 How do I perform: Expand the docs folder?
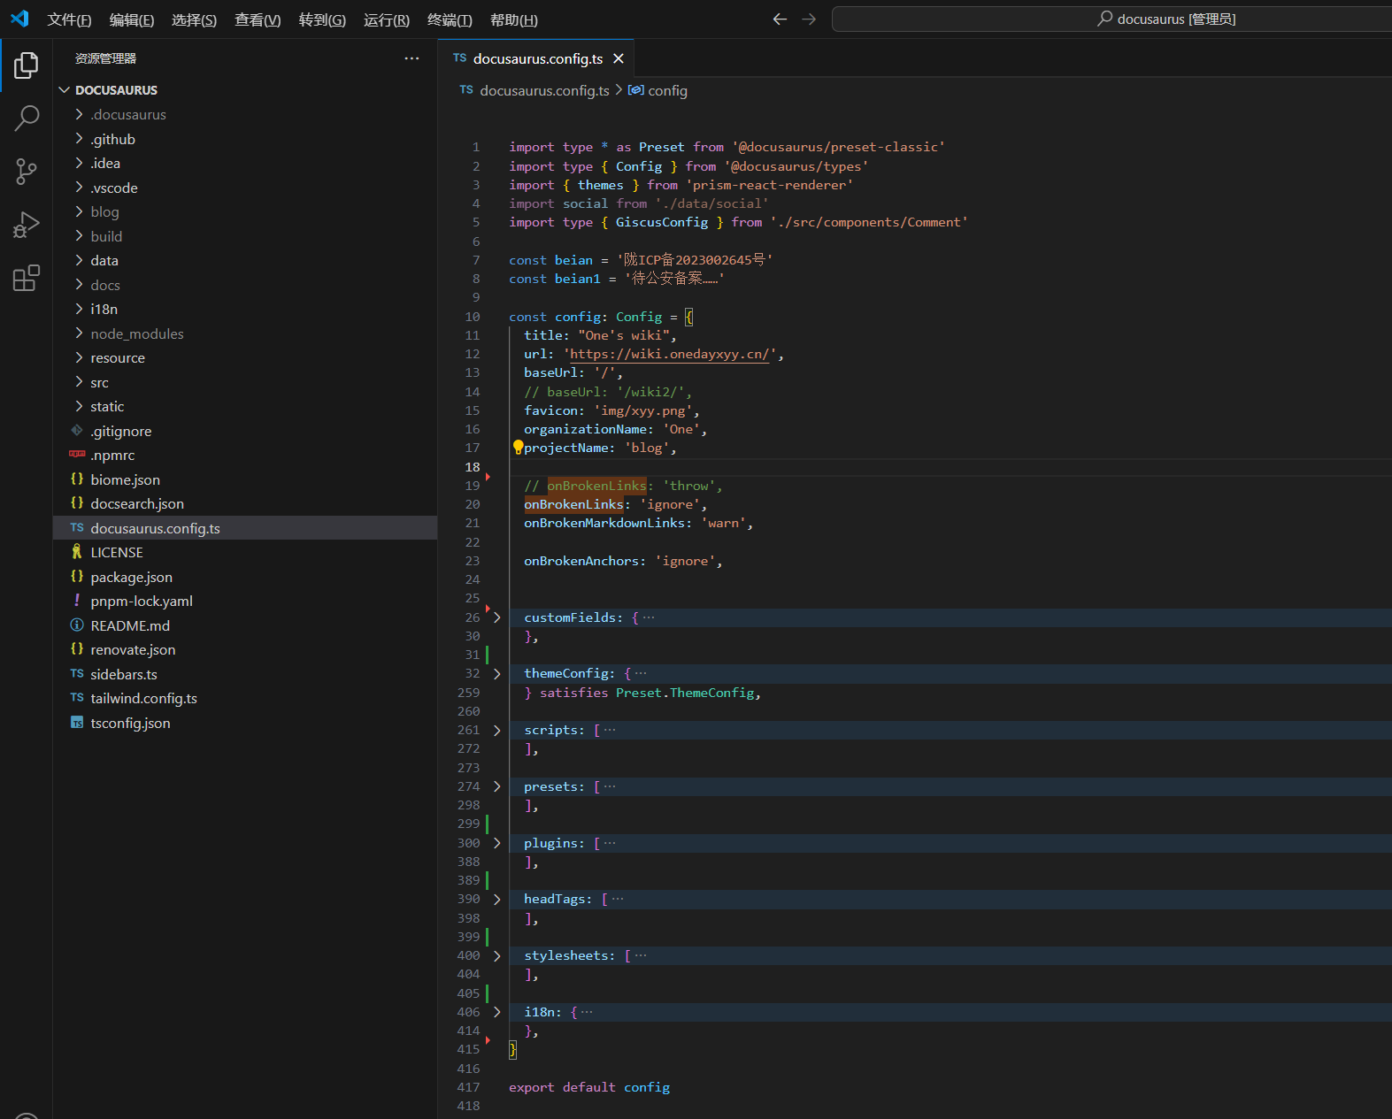coord(245,285)
